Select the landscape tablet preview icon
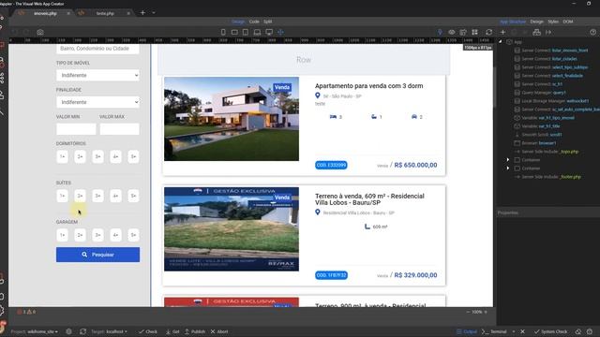600x337 pixels. point(234,33)
